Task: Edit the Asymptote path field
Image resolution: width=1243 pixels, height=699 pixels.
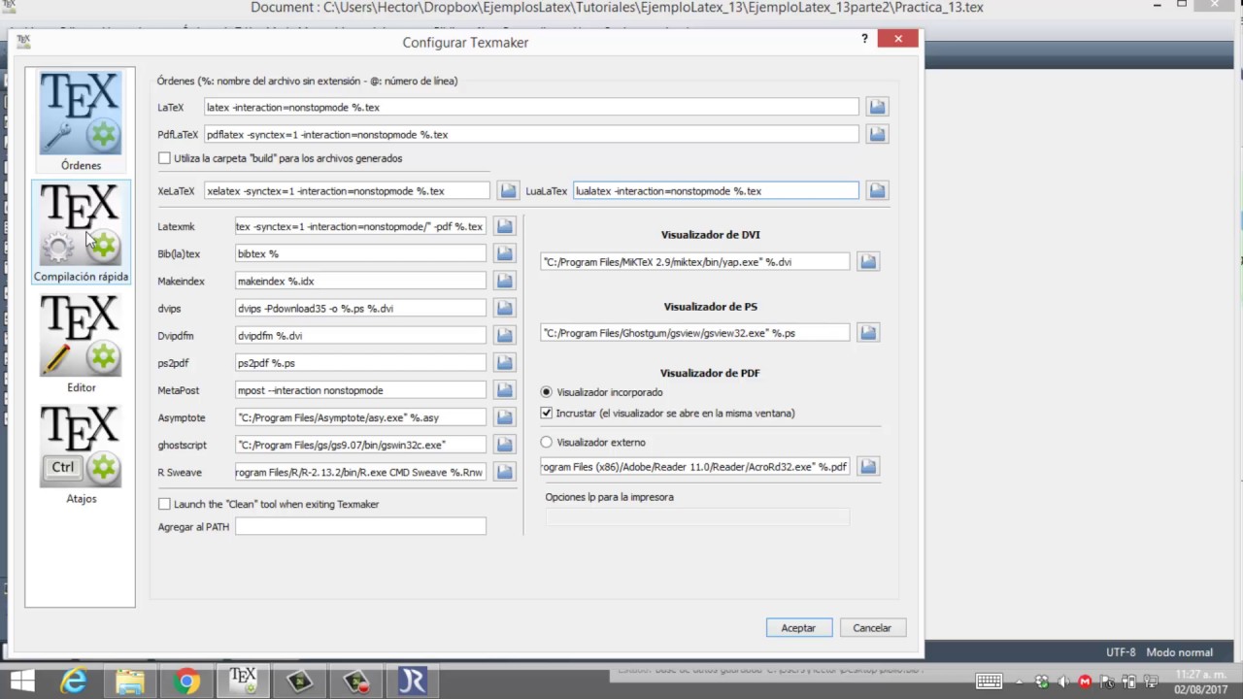Action: (x=360, y=416)
